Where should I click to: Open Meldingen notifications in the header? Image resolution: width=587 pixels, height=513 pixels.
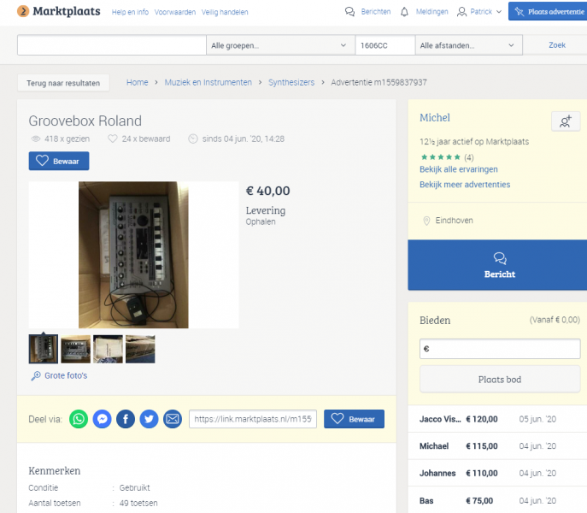click(x=424, y=12)
